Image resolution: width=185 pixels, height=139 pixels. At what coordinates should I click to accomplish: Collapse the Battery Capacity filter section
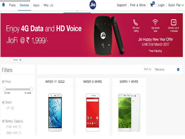(3, 121)
